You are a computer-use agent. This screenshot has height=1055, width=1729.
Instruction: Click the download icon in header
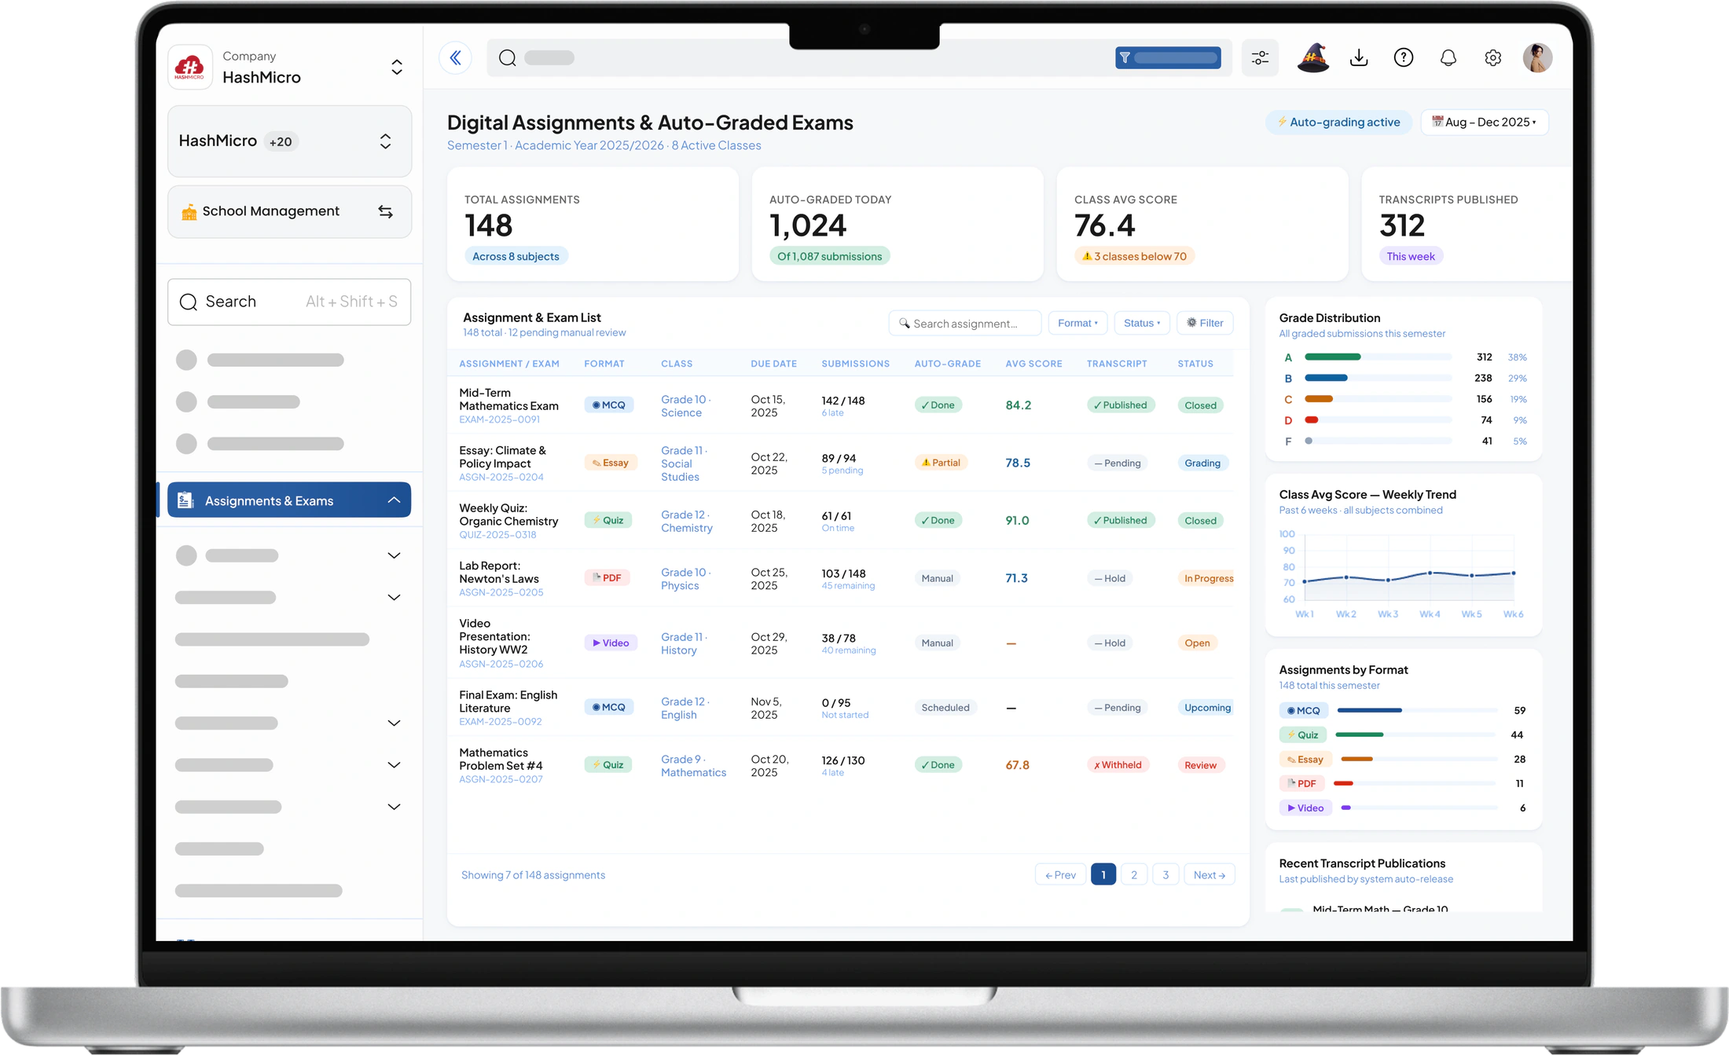click(1359, 57)
